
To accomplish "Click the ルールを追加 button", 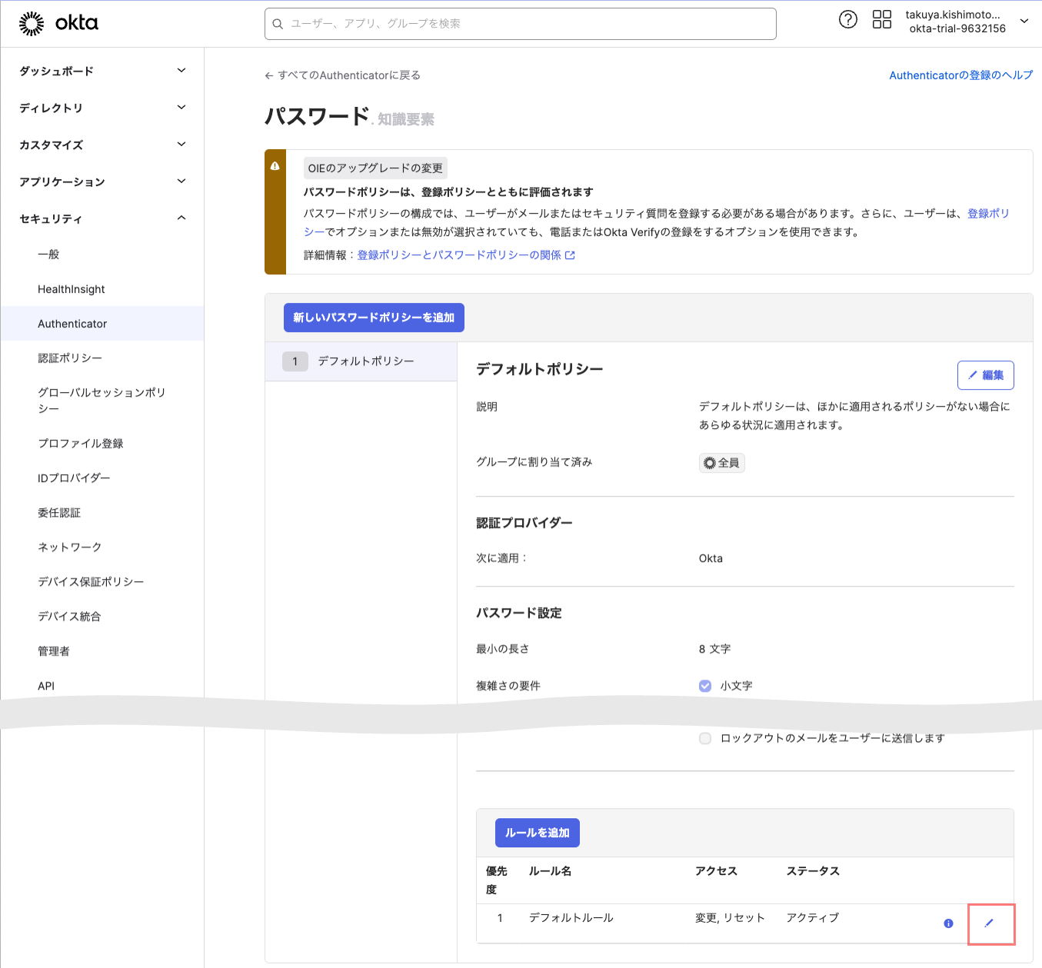I will (x=537, y=833).
